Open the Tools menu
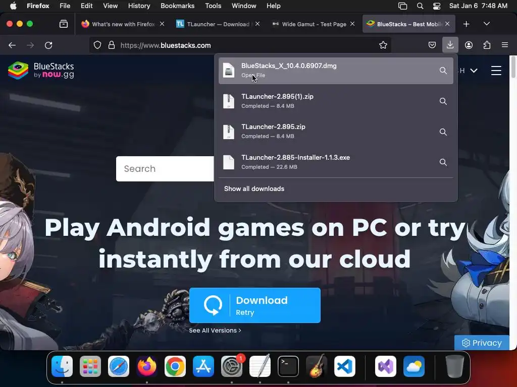 click(x=213, y=6)
